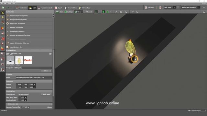The height and width of the screenshot is (116, 207).
Task: Open the File menu
Action: point(2,4)
